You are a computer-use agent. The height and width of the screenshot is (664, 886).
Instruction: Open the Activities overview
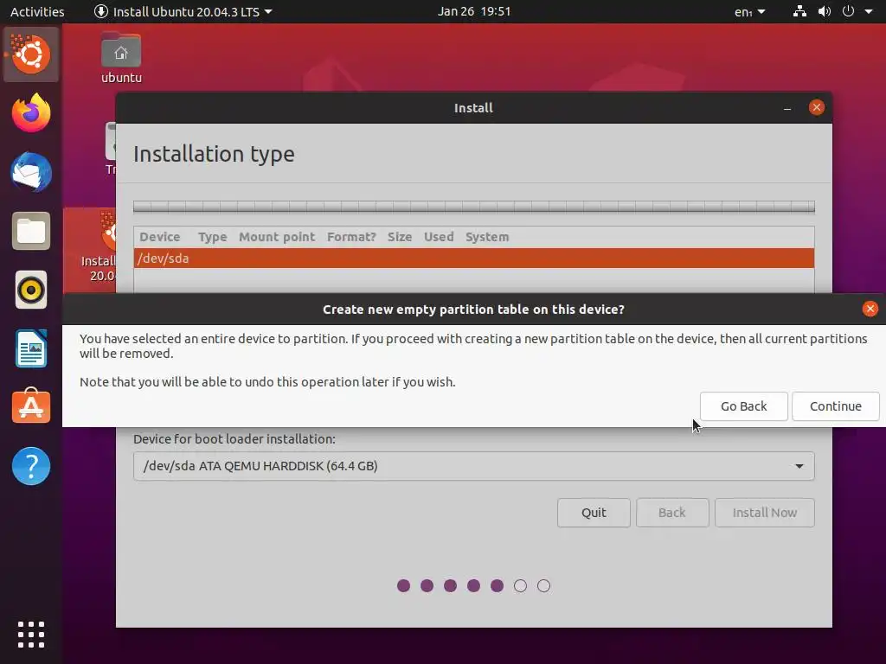pos(37,11)
